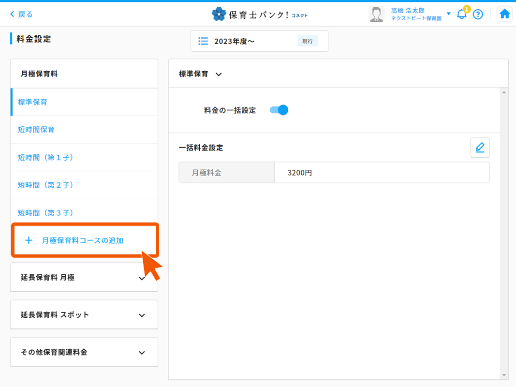
Task: Expand the 延長保育料 月極 section
Action: point(142,278)
